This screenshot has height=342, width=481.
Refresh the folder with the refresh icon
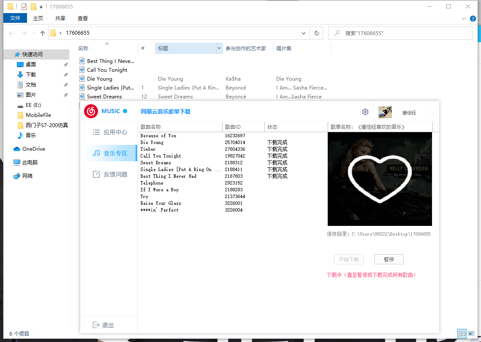[316, 33]
